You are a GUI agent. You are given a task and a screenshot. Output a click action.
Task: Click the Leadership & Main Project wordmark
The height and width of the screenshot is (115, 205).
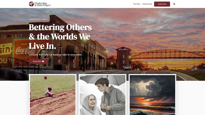(x=42, y=4)
